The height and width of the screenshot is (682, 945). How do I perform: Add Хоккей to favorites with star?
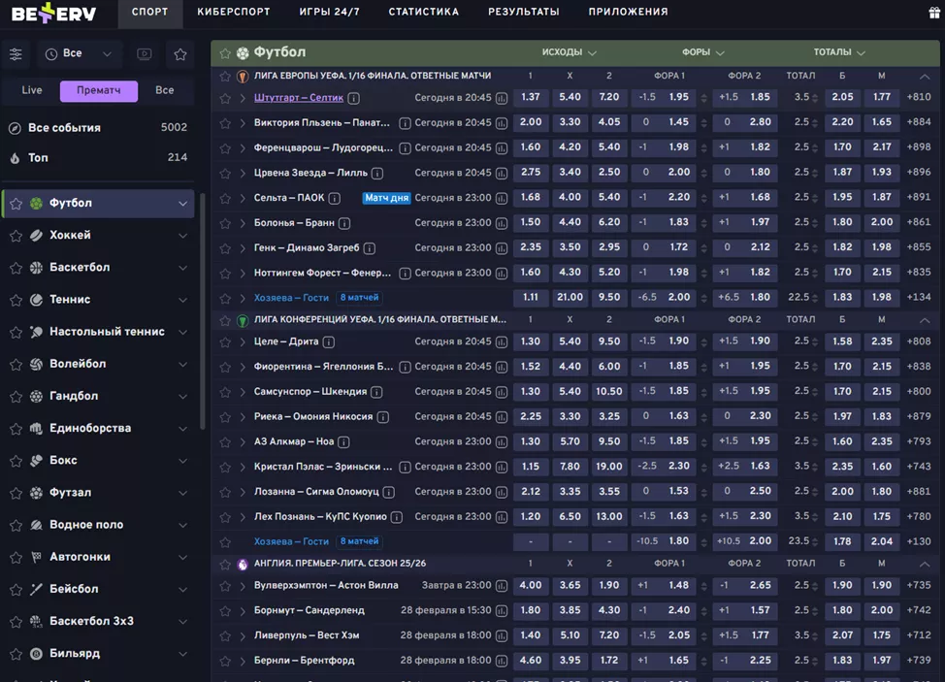(16, 236)
